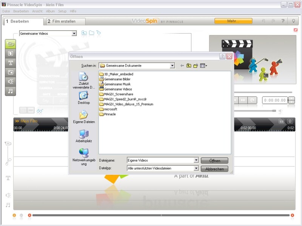
Task: Click the trash can delete icon on timeline
Action: [290, 121]
